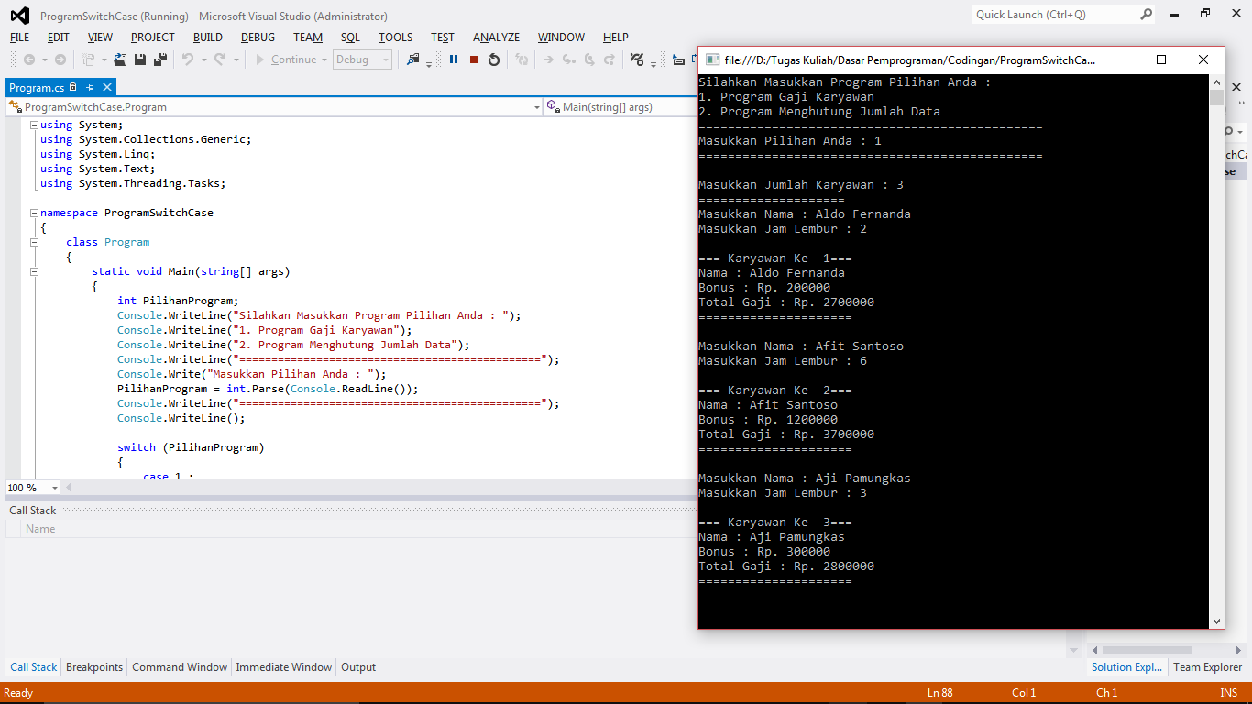1252x704 pixels.
Task: Pause debugging with Break All icon
Action: pos(454,60)
